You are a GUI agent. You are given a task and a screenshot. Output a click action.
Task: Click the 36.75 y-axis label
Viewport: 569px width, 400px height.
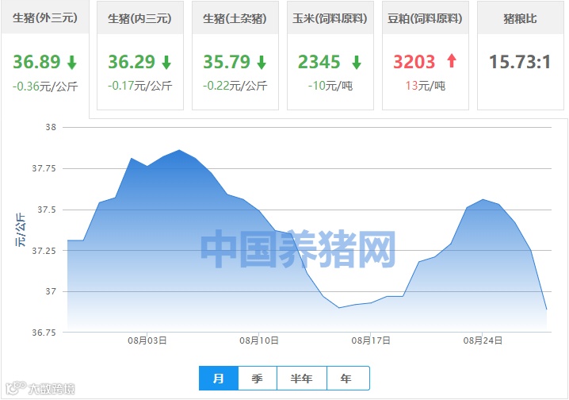click(x=44, y=333)
